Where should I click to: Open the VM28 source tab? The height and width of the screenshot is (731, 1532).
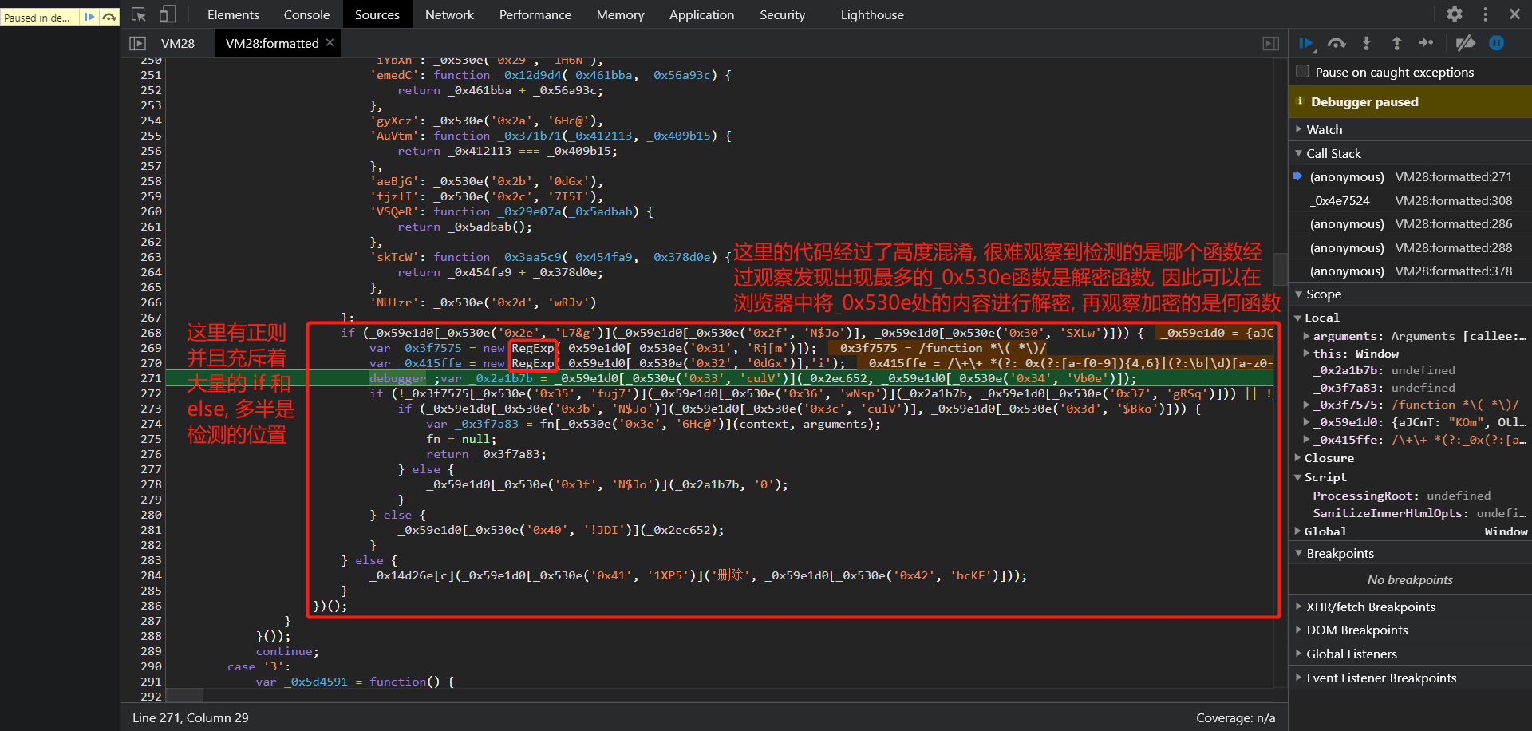[177, 43]
